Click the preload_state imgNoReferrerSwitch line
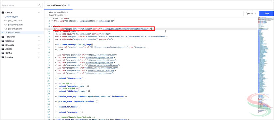 click(77, 101)
